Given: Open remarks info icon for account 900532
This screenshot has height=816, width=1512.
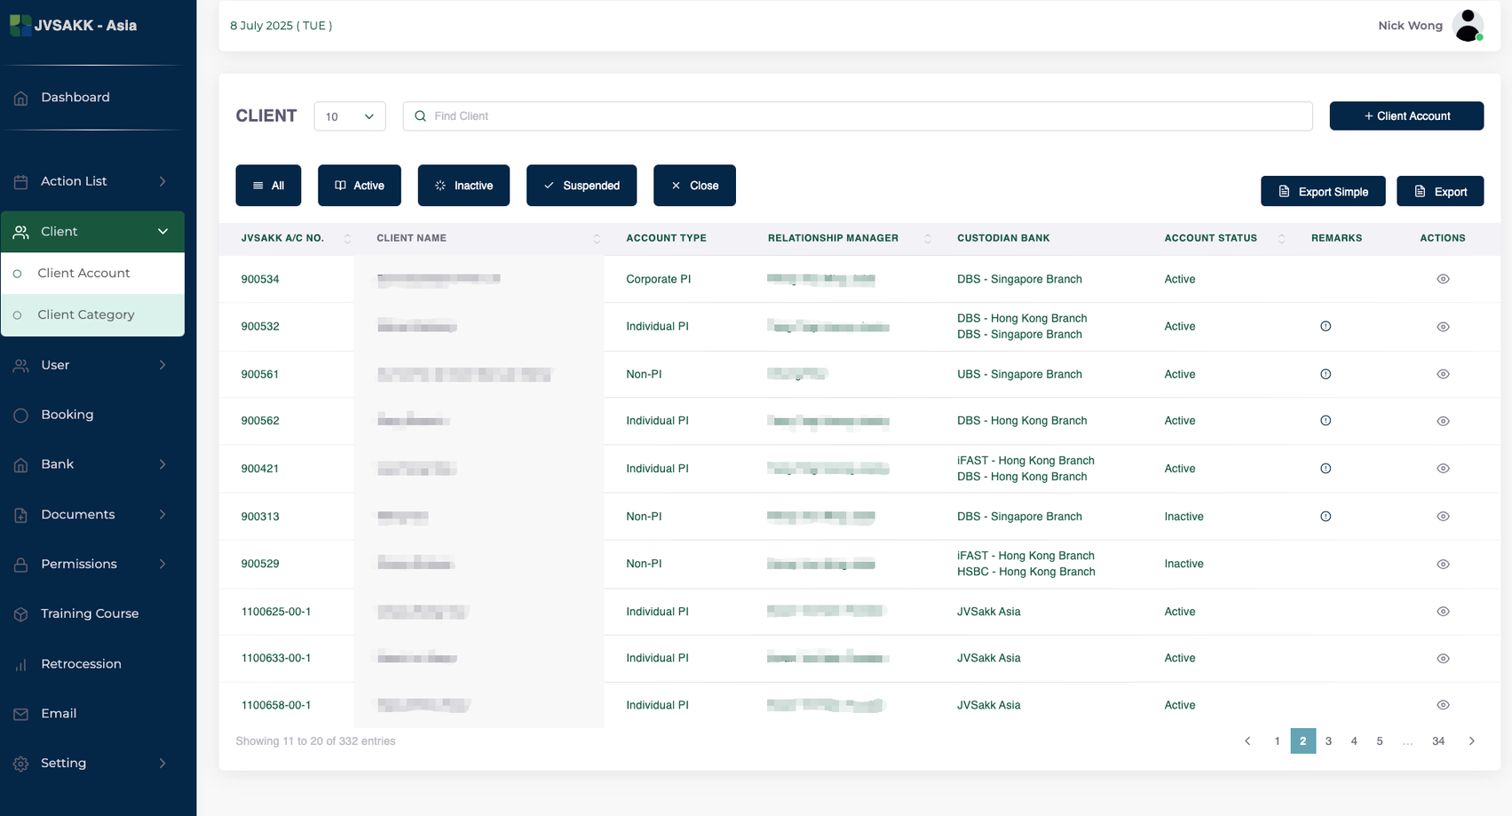Looking at the screenshot, I should pos(1326,327).
